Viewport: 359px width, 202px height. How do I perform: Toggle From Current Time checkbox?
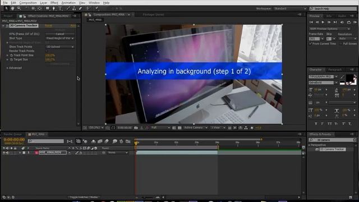click(311, 44)
